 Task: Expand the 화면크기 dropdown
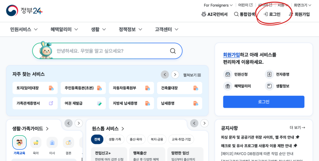[302, 5]
